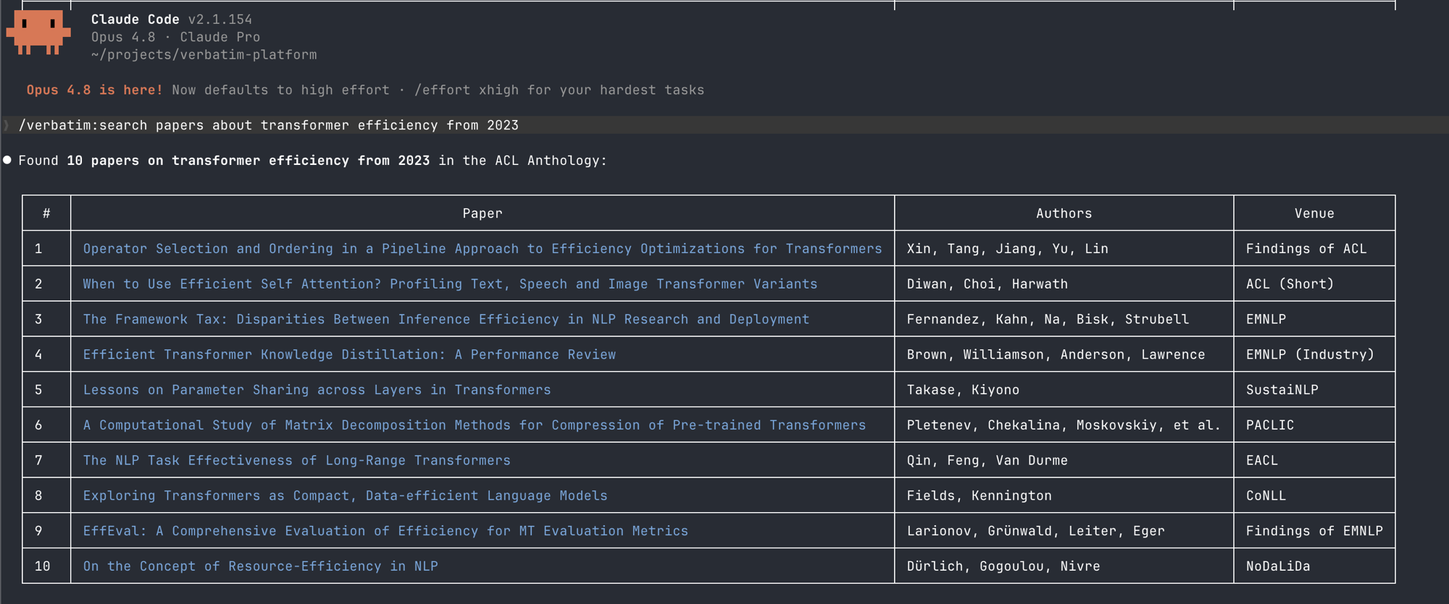Open paper 'Operator Selection and Ordering in a Pipeline Approach'
Image resolution: width=1449 pixels, height=604 pixels.
tap(483, 249)
